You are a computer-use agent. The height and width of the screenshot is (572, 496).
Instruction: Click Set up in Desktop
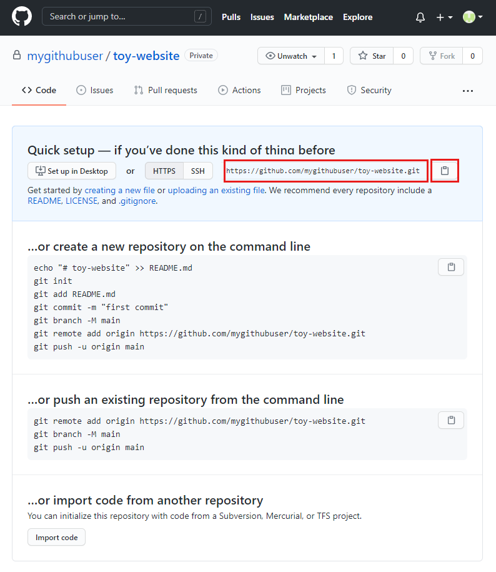pos(72,171)
